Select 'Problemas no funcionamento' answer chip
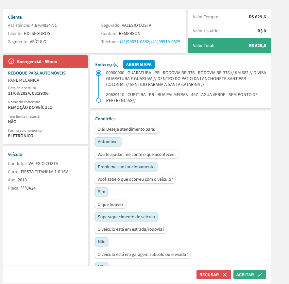The image size is (289, 284). point(126,167)
